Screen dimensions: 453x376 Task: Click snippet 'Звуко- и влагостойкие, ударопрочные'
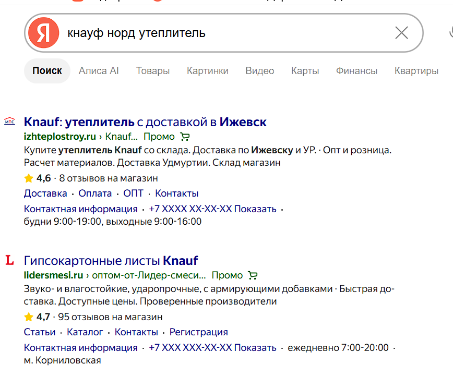(112, 289)
